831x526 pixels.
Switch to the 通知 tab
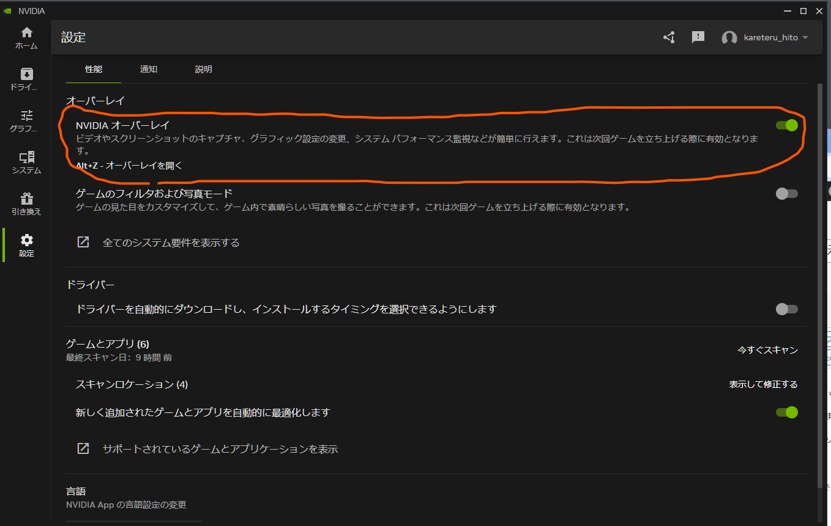(x=149, y=69)
